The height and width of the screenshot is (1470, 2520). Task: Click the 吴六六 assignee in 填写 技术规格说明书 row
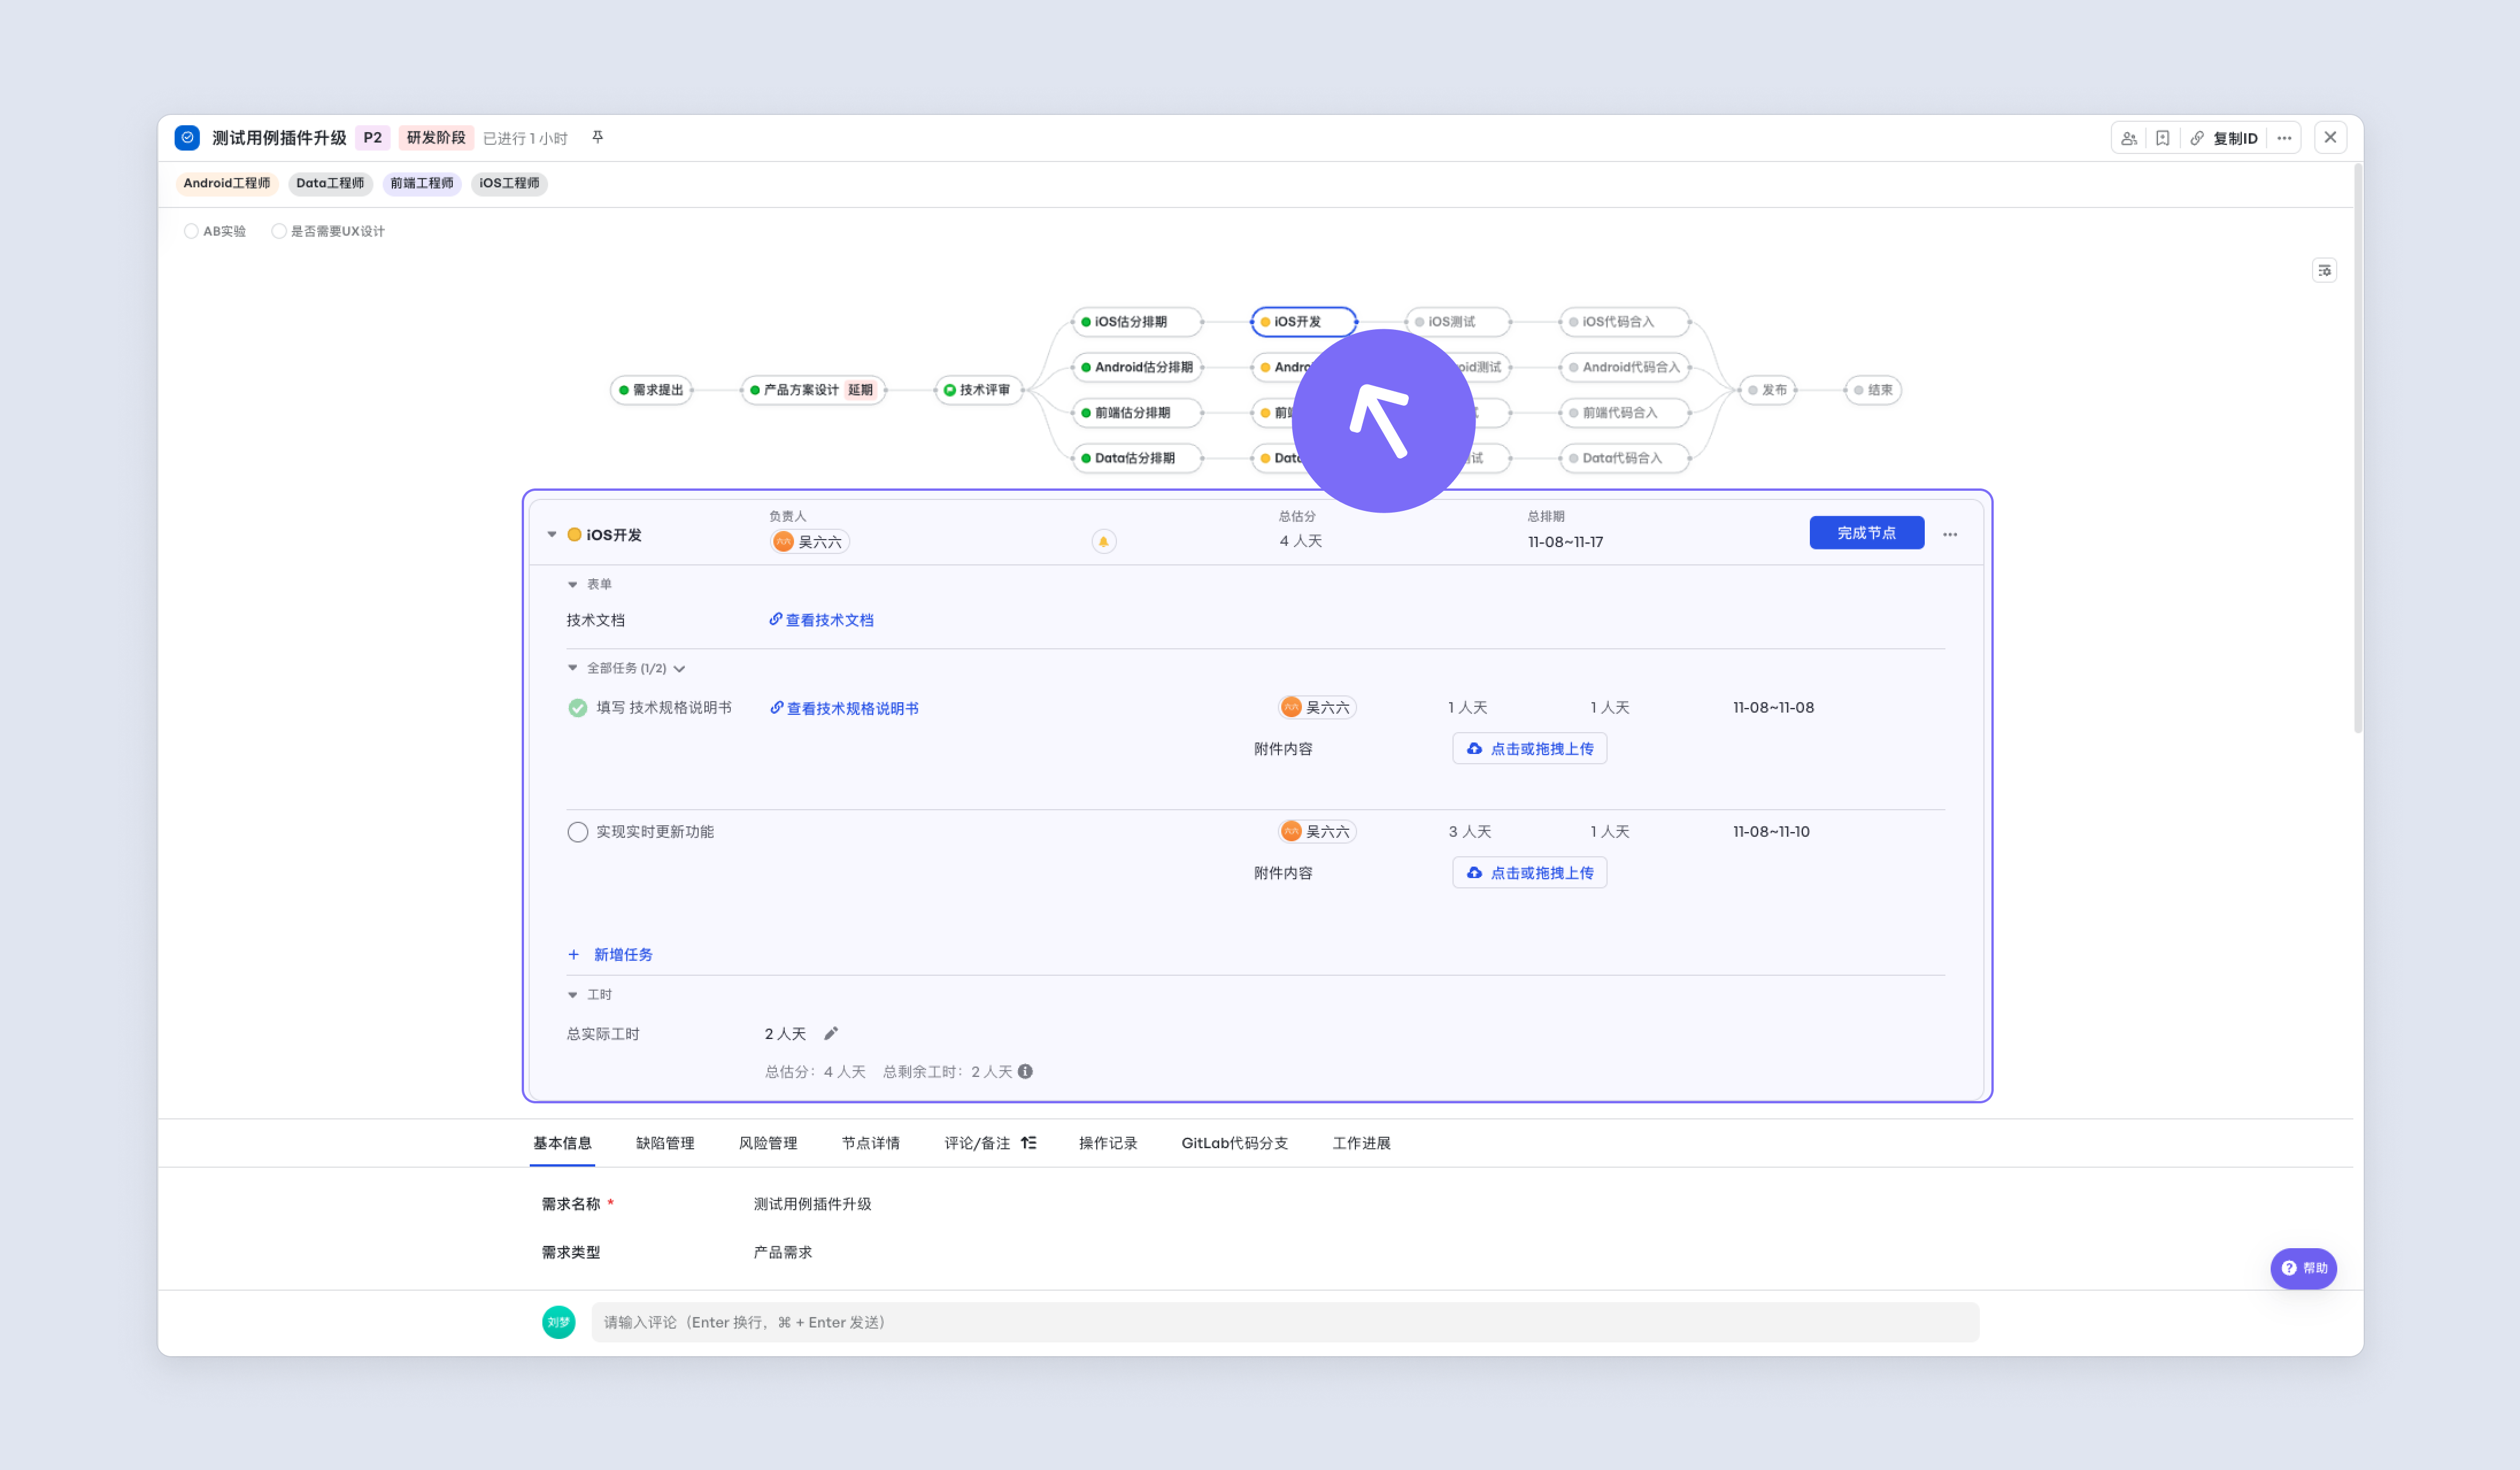1316,707
